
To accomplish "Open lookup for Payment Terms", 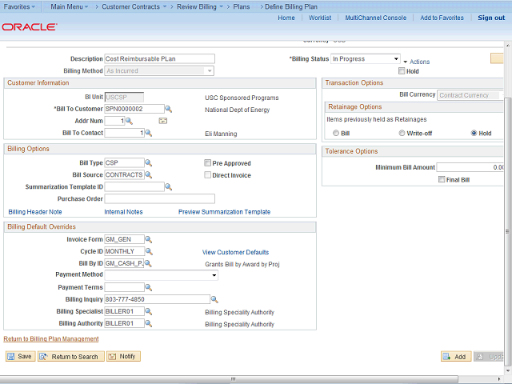I will click(149, 287).
